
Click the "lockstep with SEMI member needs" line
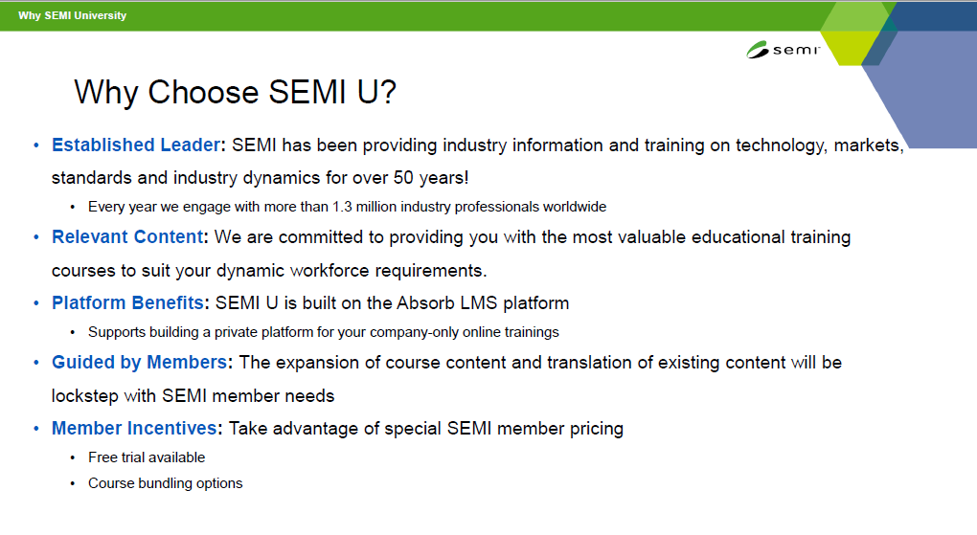click(x=193, y=396)
